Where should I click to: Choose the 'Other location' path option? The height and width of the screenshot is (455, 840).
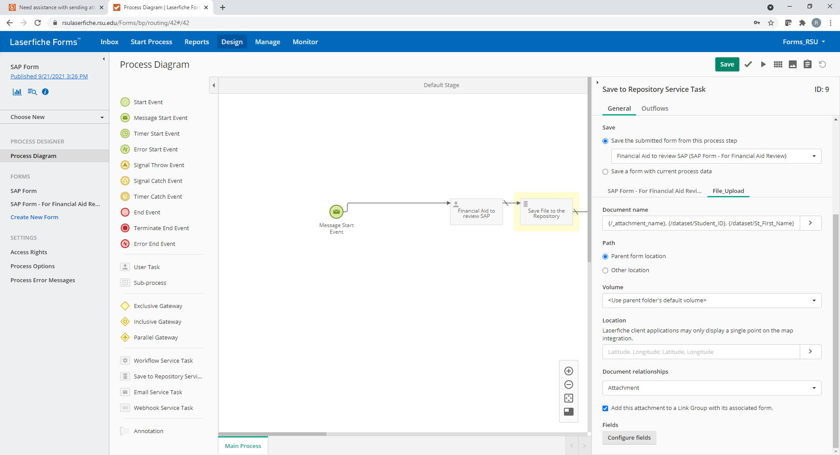pos(605,270)
